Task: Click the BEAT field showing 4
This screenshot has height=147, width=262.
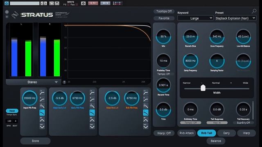Action: [x=16, y=121]
